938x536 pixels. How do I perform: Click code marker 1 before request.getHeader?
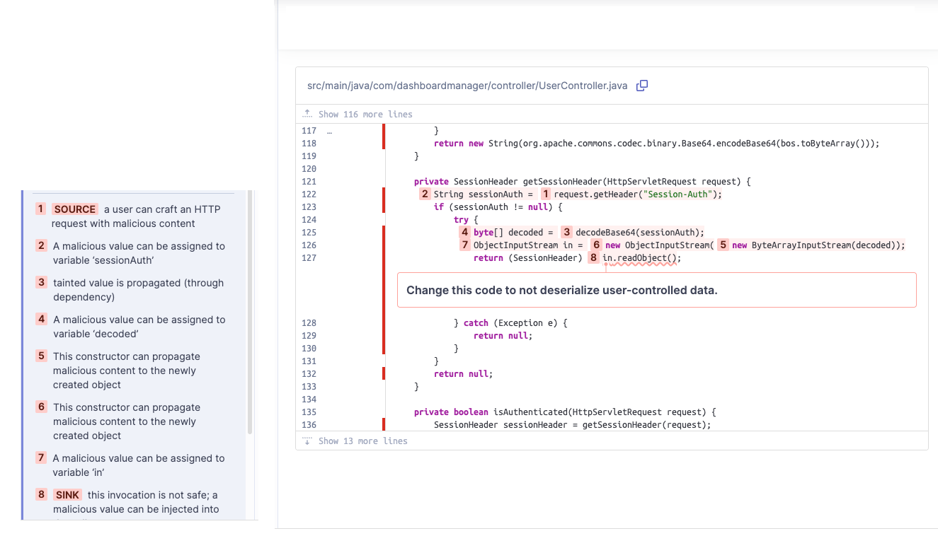point(546,194)
